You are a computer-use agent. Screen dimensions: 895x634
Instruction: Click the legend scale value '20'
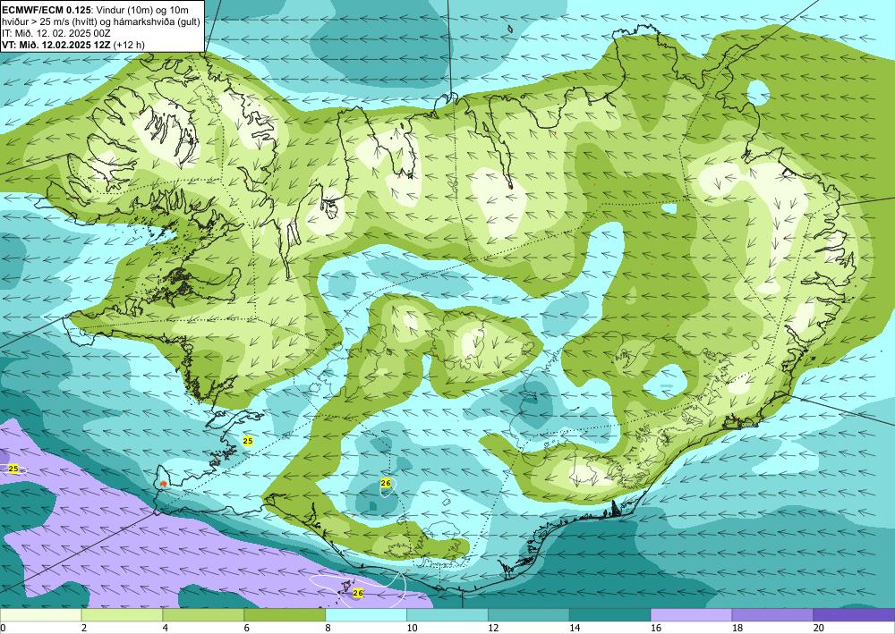tap(819, 629)
